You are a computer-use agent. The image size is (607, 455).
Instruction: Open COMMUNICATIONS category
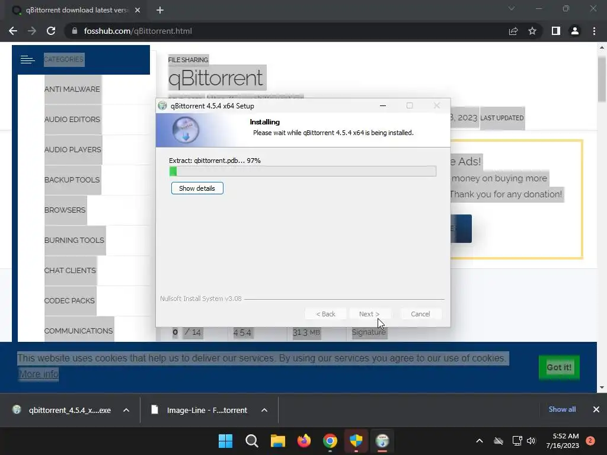(79, 331)
